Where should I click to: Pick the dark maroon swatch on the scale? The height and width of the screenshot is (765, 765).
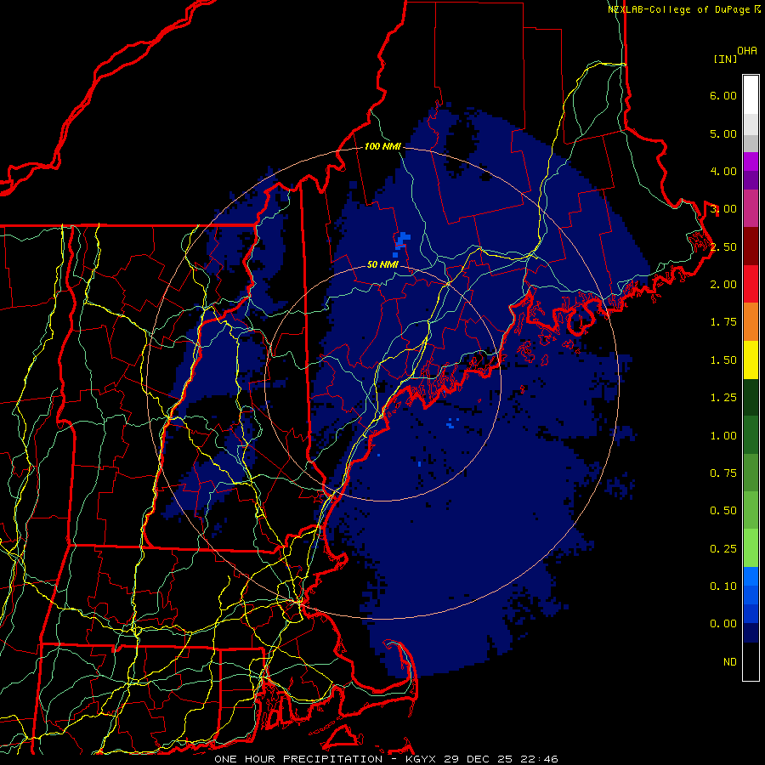click(751, 246)
